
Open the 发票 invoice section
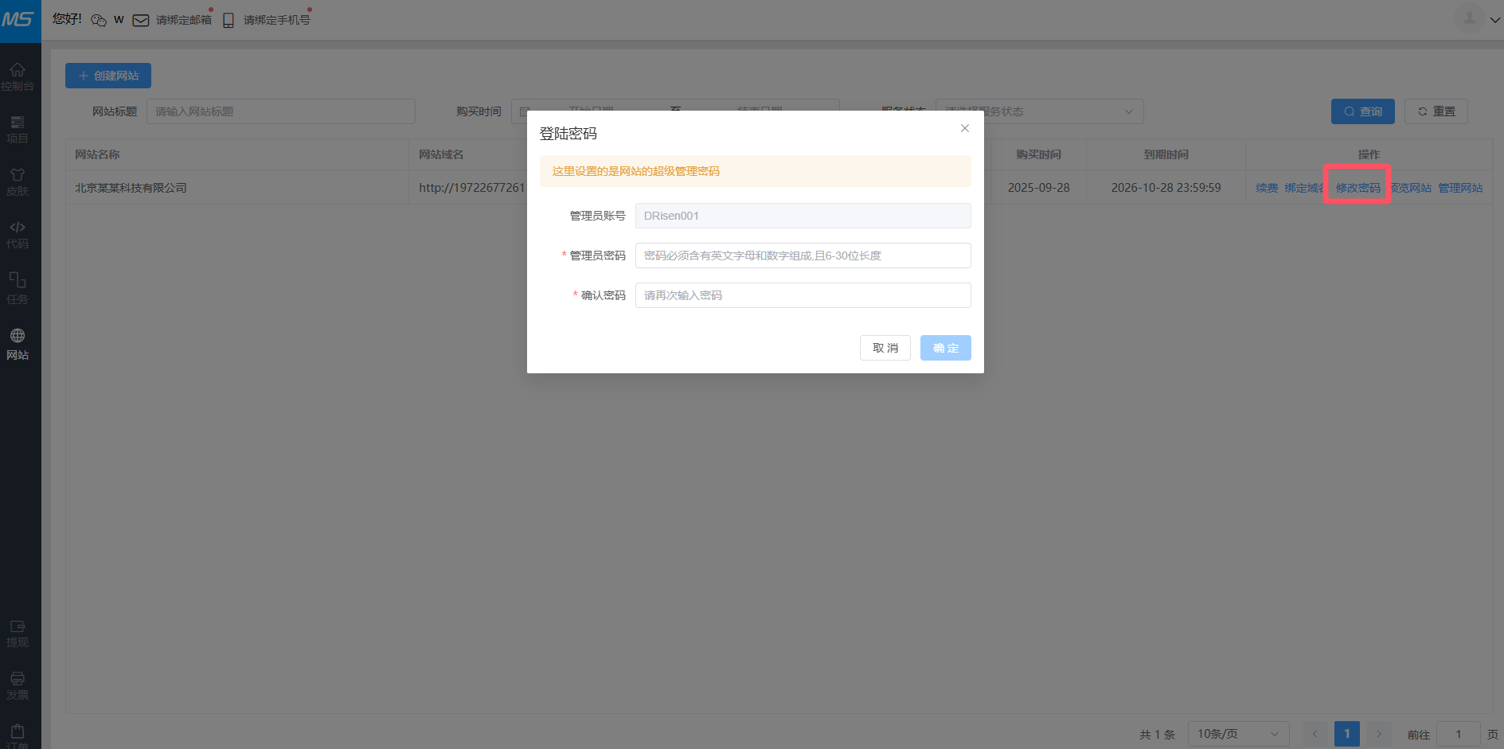coord(18,680)
